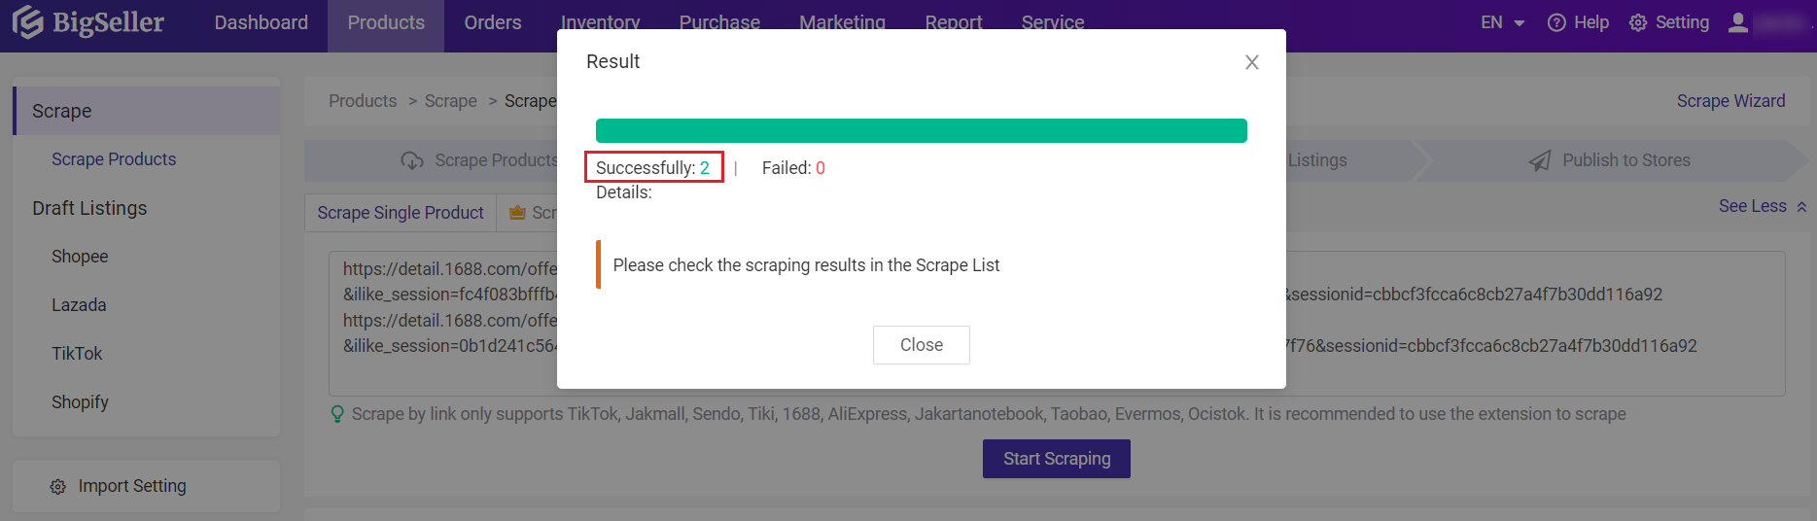Image resolution: width=1817 pixels, height=521 pixels.
Task: Click the user profile avatar icon
Action: click(1738, 22)
